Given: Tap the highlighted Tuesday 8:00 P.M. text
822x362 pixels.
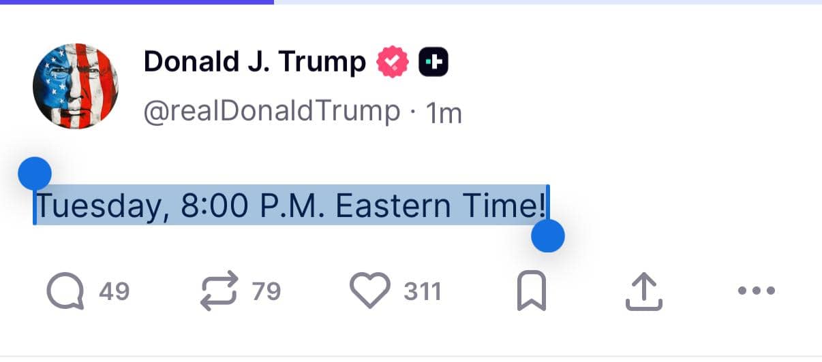Looking at the screenshot, I should [291, 206].
